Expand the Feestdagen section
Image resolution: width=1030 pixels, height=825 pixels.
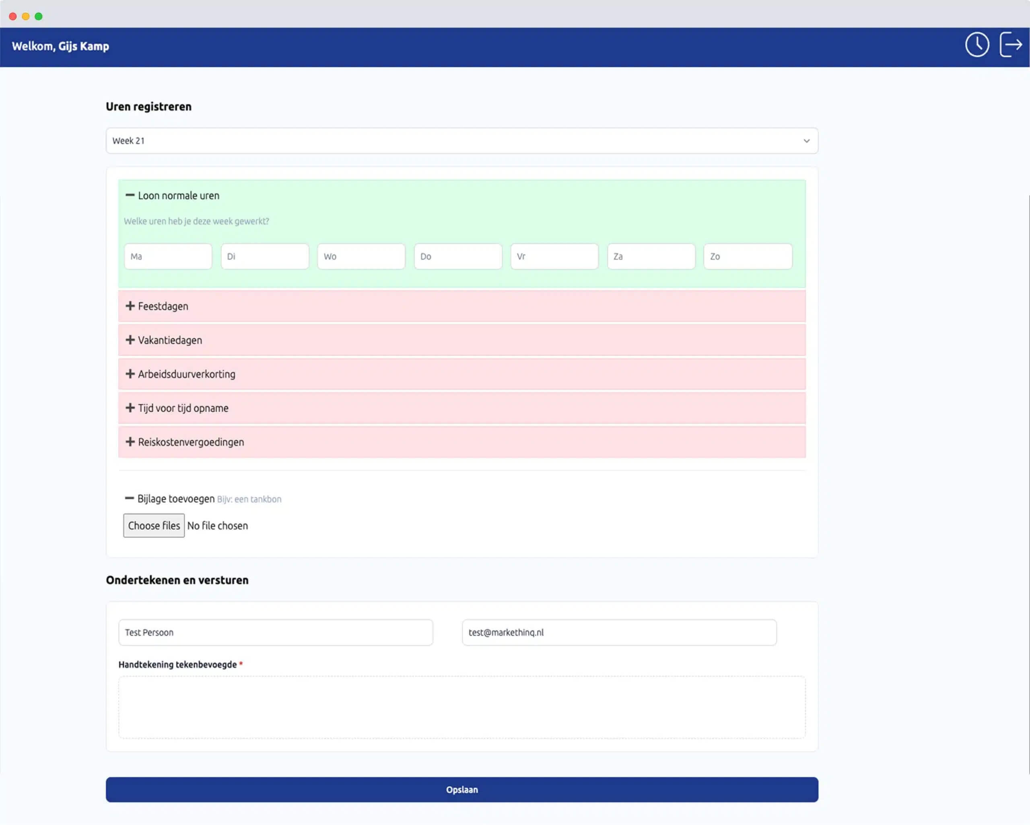pos(130,306)
